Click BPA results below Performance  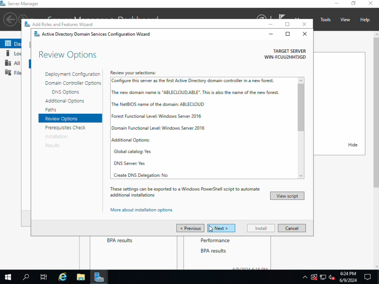213,251
